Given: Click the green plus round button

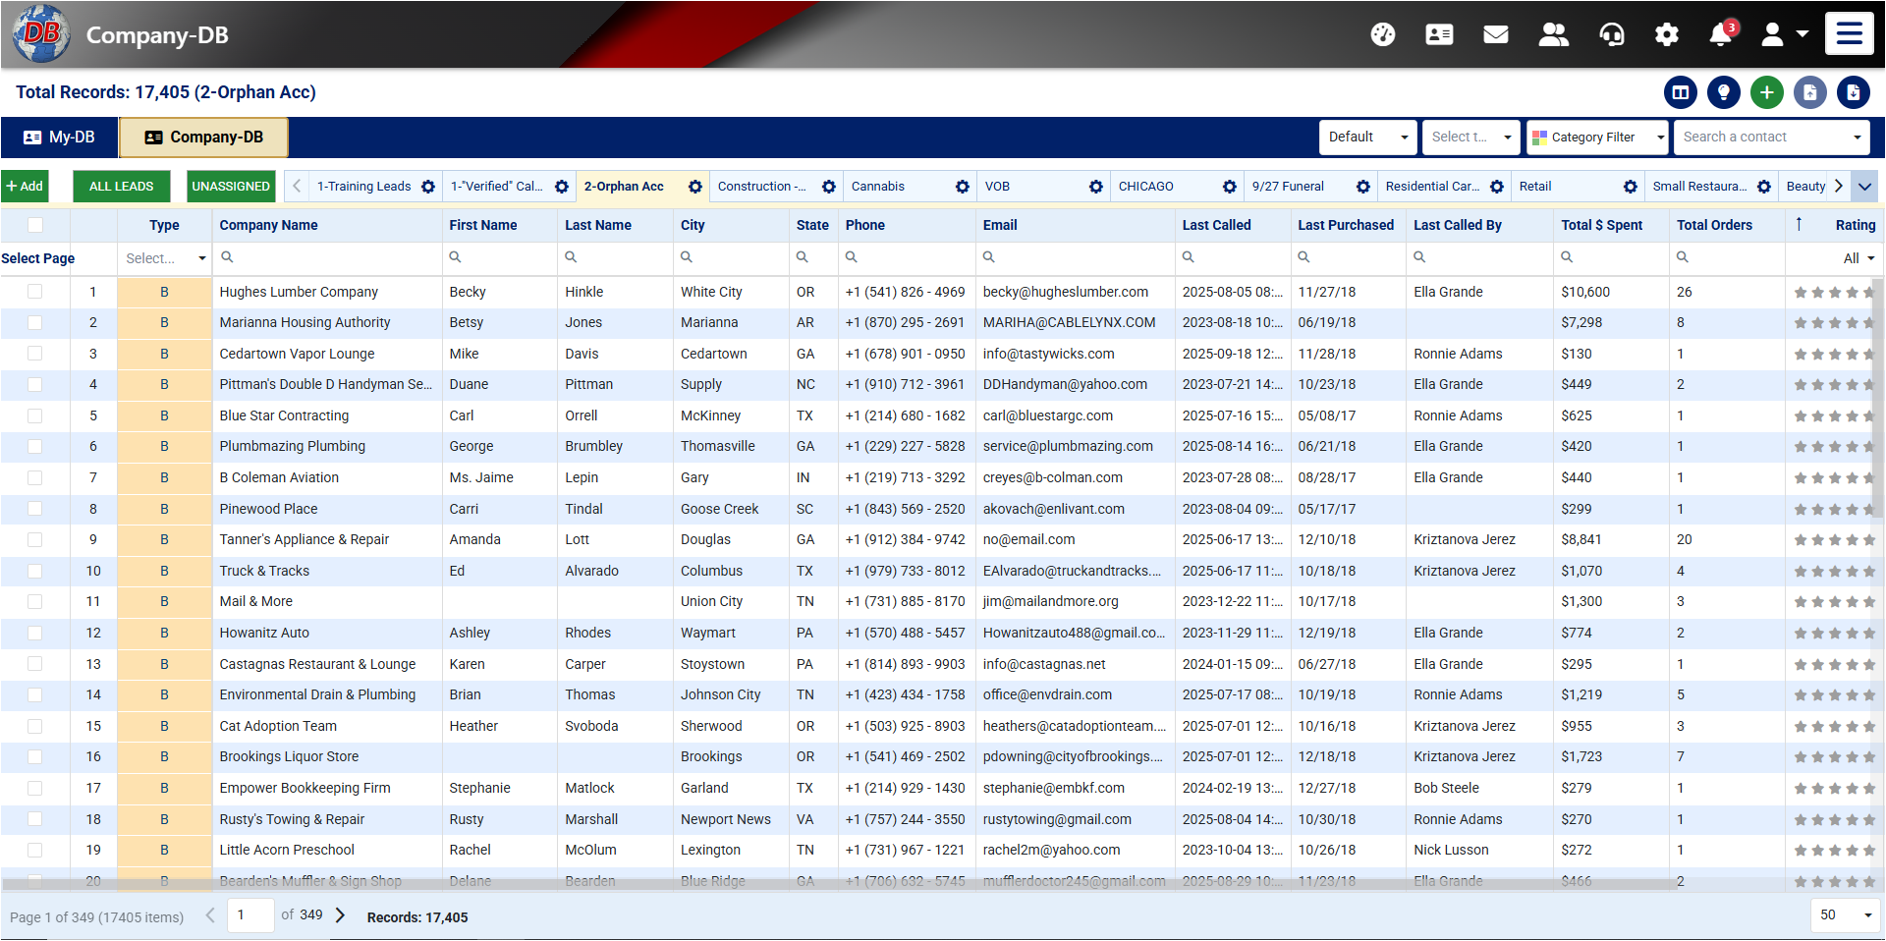Looking at the screenshot, I should [1767, 92].
